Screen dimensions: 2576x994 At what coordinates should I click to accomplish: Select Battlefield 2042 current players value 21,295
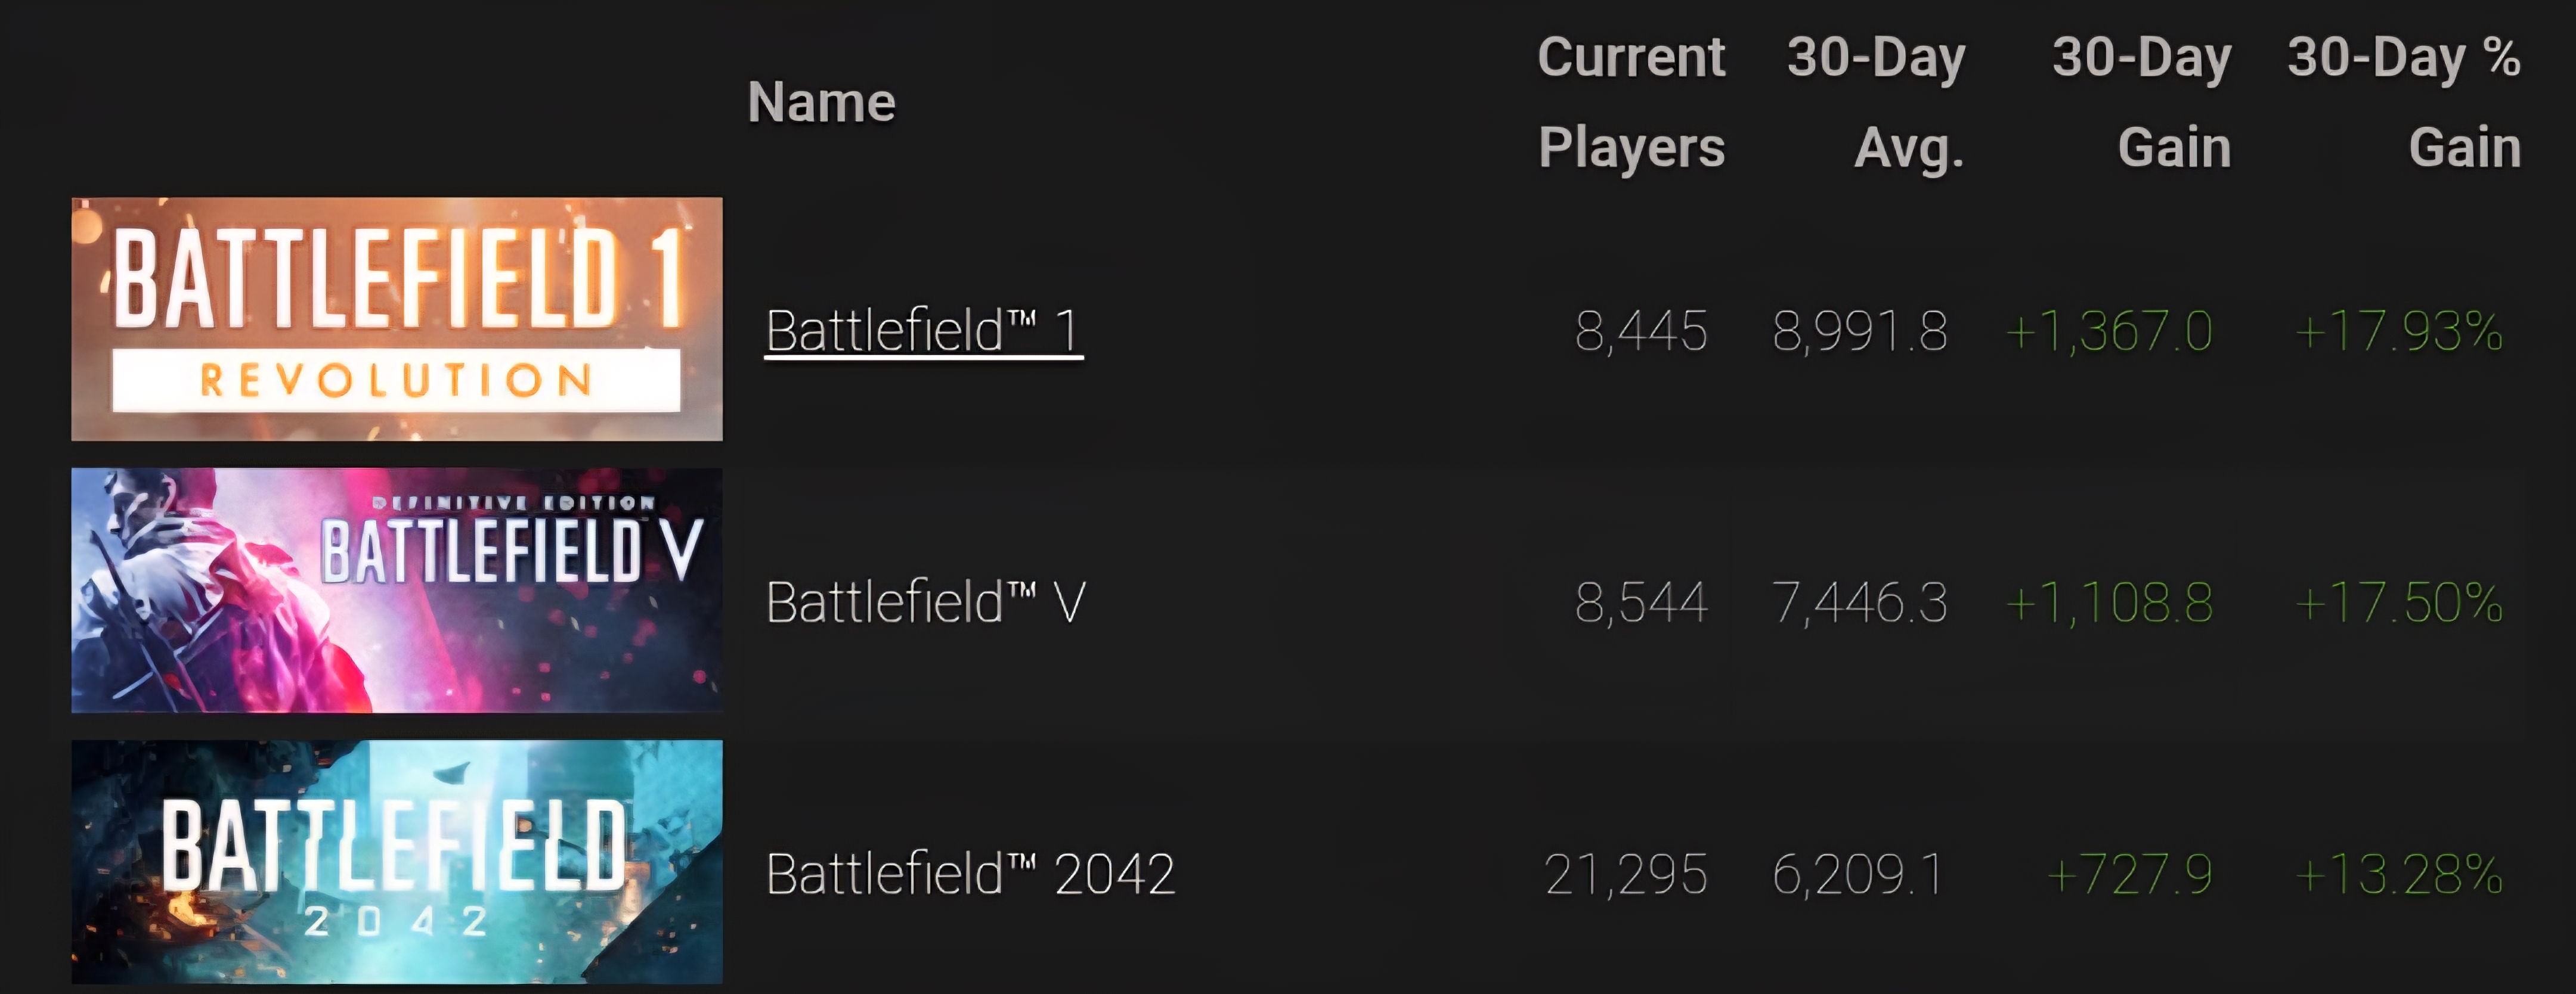(1626, 874)
